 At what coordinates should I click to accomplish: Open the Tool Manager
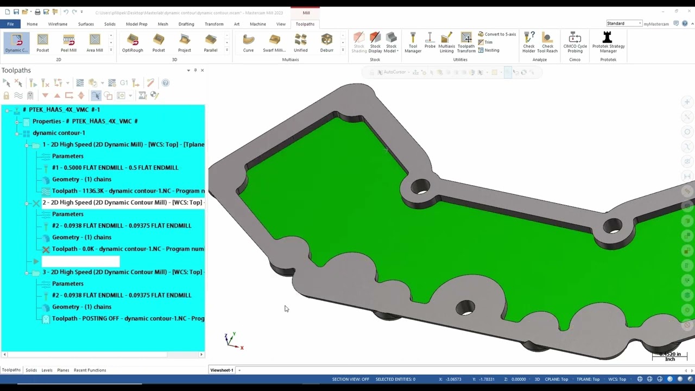point(413,43)
